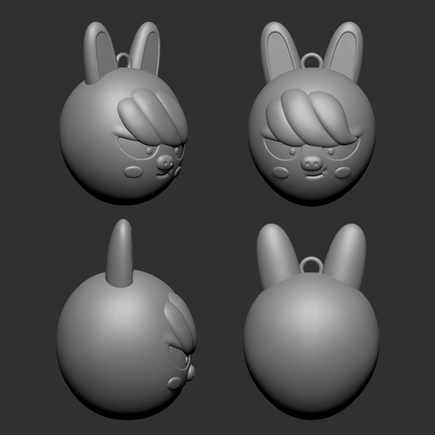Image resolution: width=435 pixels, height=435 pixels.
Task: Select the pig snout on front-view model
Action: coord(312,163)
